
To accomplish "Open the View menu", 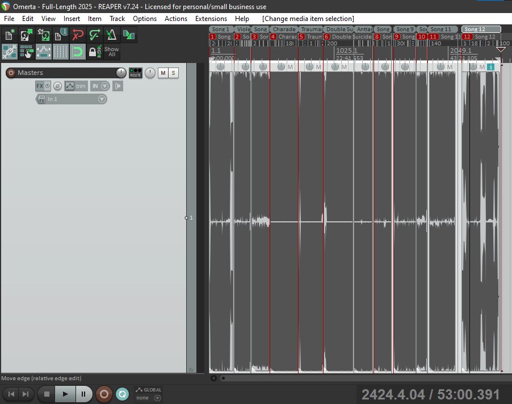I will point(48,19).
